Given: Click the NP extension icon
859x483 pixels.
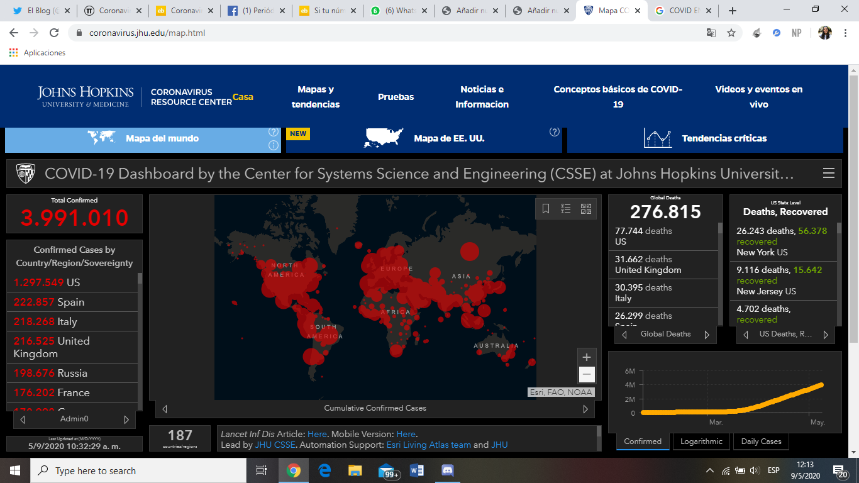Looking at the screenshot, I should [796, 33].
